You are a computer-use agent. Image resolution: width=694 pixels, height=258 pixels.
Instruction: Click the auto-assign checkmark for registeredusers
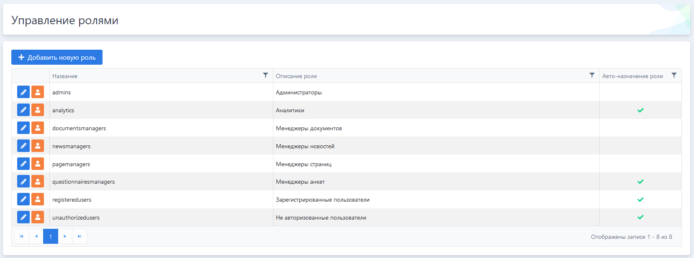[640, 200]
